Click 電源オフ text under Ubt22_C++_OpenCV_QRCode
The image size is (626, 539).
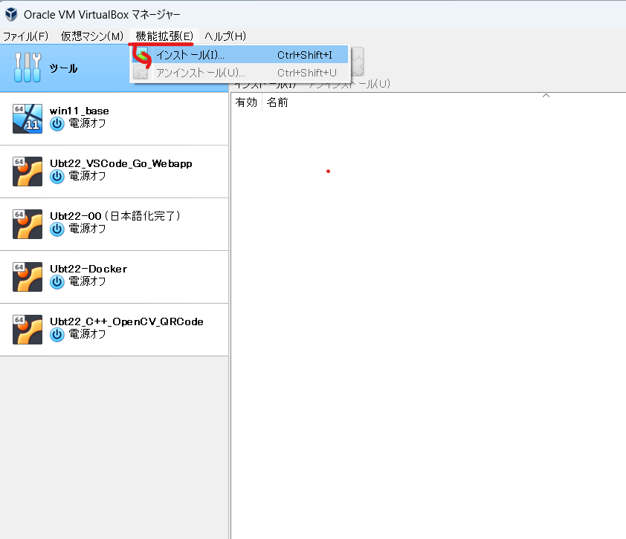click(x=88, y=334)
